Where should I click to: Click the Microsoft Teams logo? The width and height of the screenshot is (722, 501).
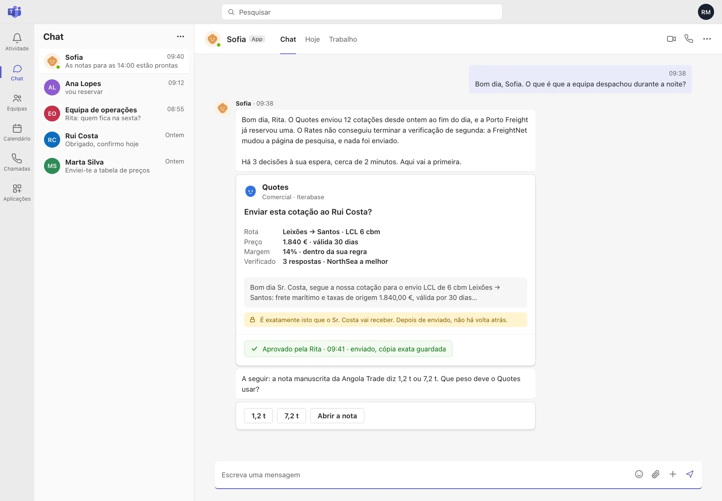point(14,12)
